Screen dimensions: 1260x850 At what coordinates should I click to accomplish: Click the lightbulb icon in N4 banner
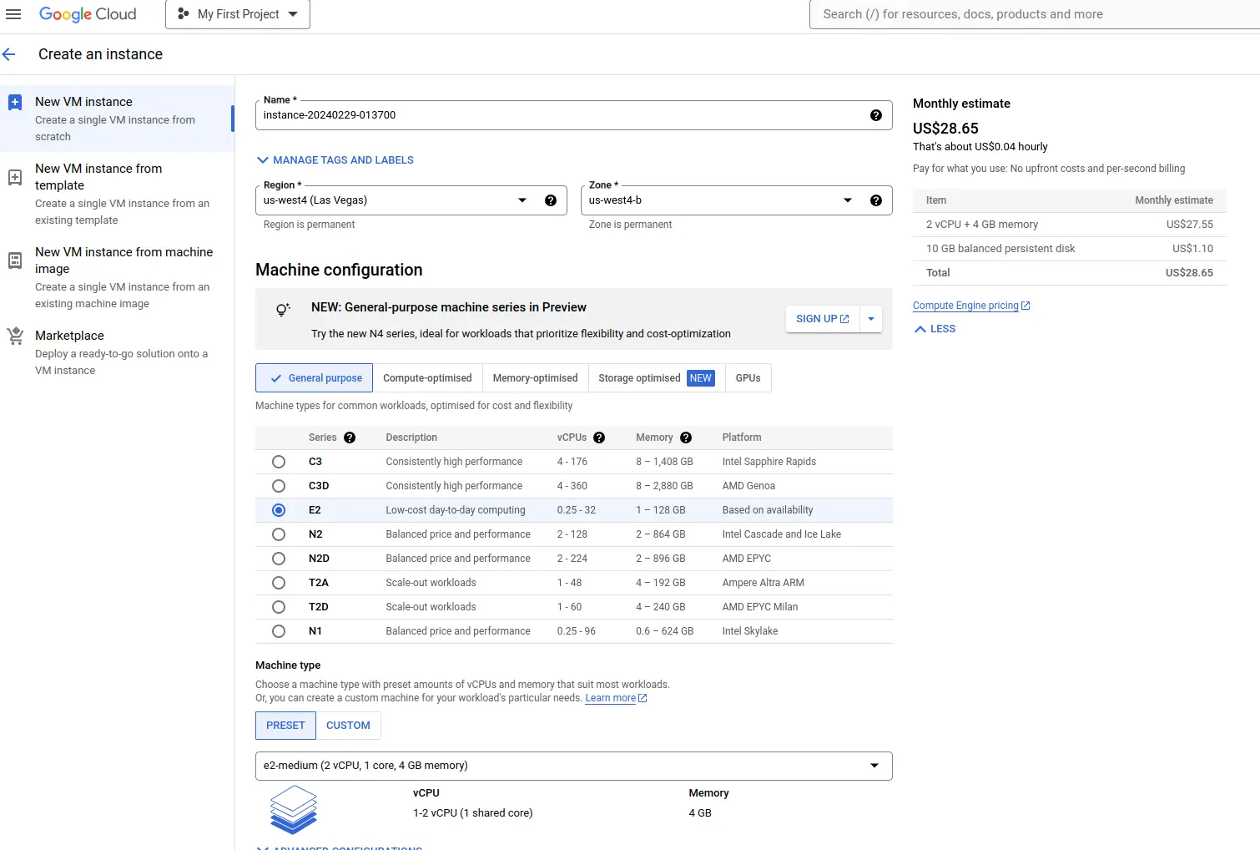click(283, 310)
